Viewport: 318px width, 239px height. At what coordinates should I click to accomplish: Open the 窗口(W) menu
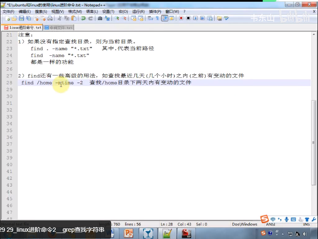coord(172,12)
